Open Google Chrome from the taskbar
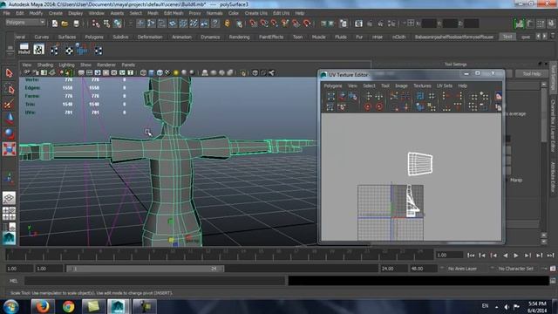The image size is (558, 314). click(68, 306)
